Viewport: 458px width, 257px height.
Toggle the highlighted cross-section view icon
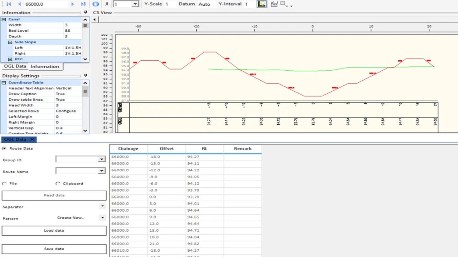coord(262,4)
